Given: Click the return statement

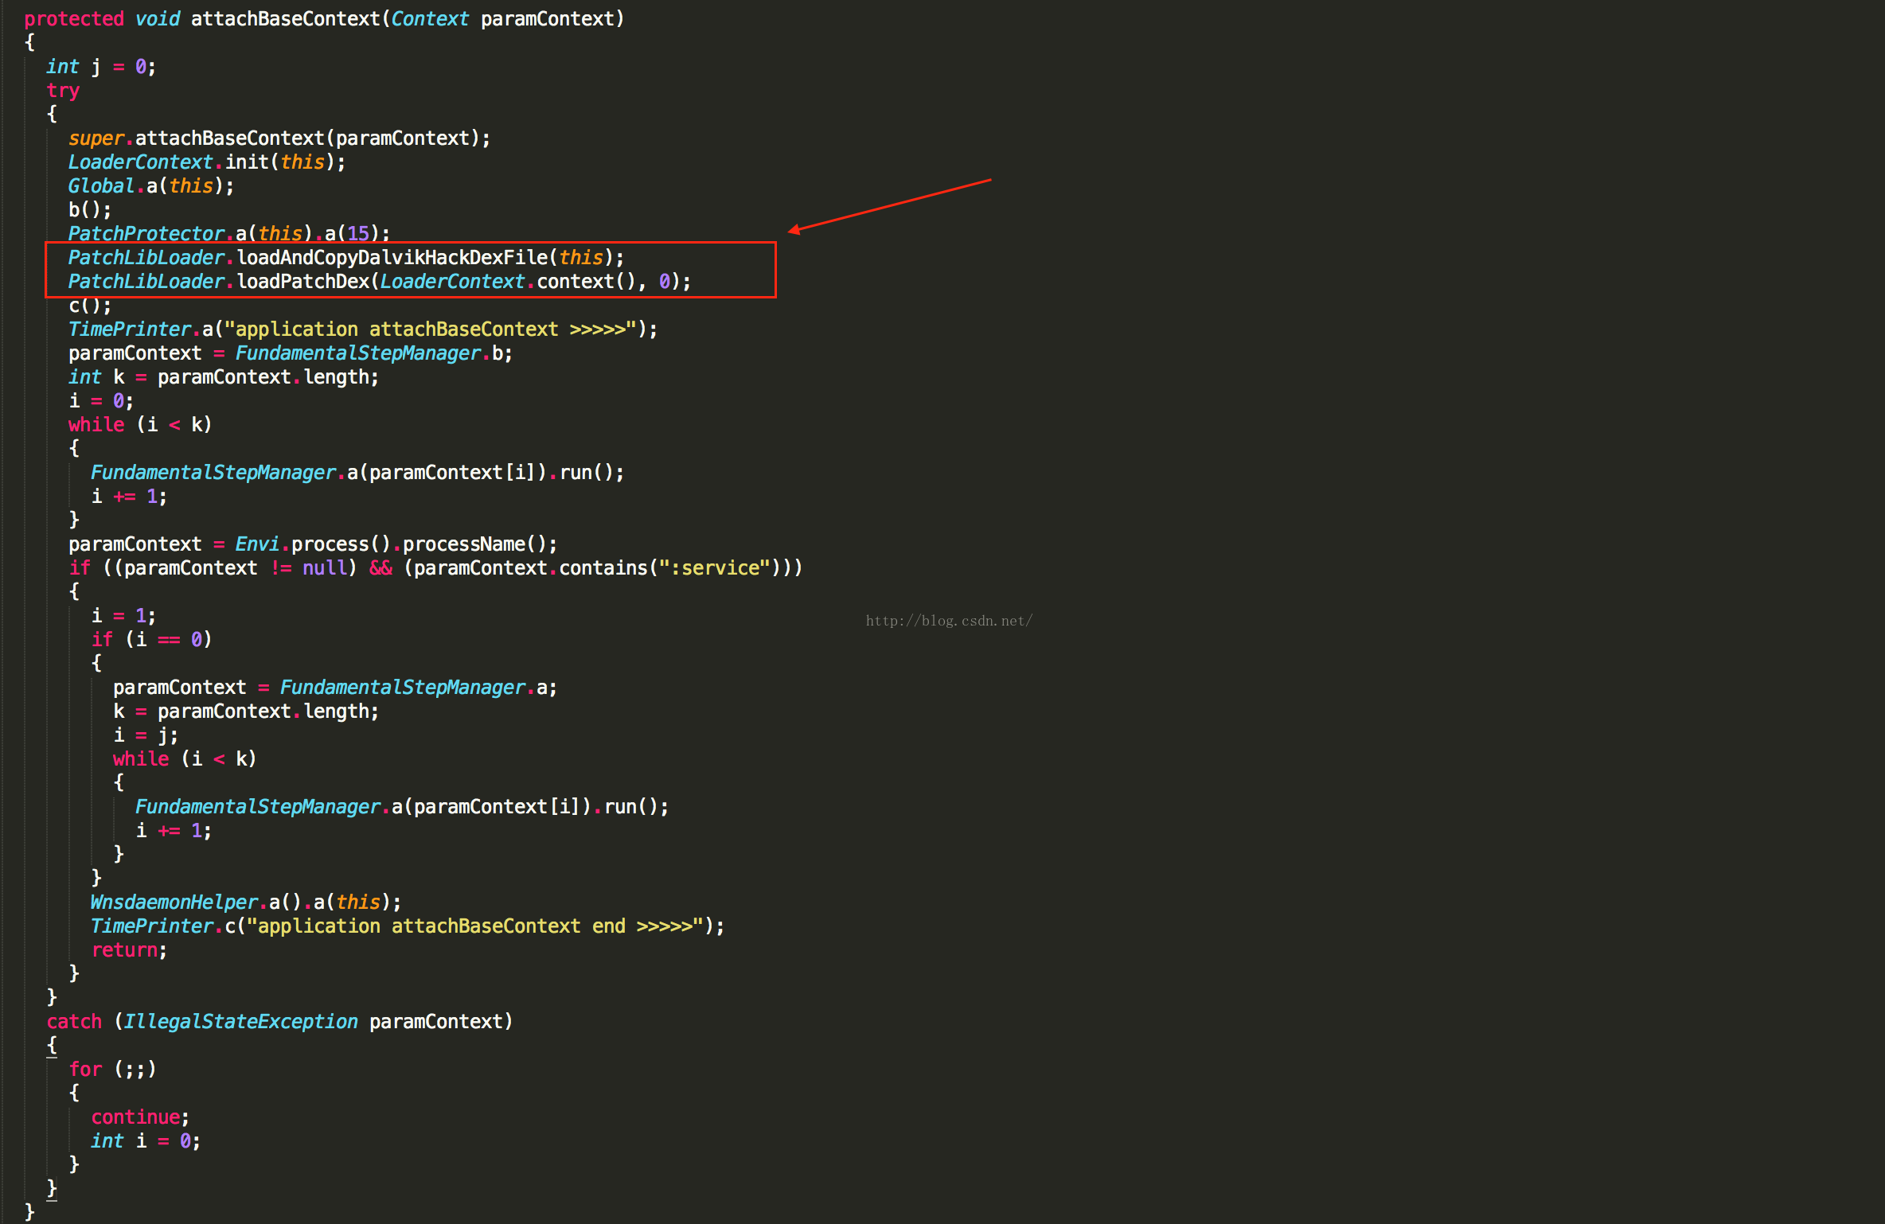Looking at the screenshot, I should tap(125, 950).
